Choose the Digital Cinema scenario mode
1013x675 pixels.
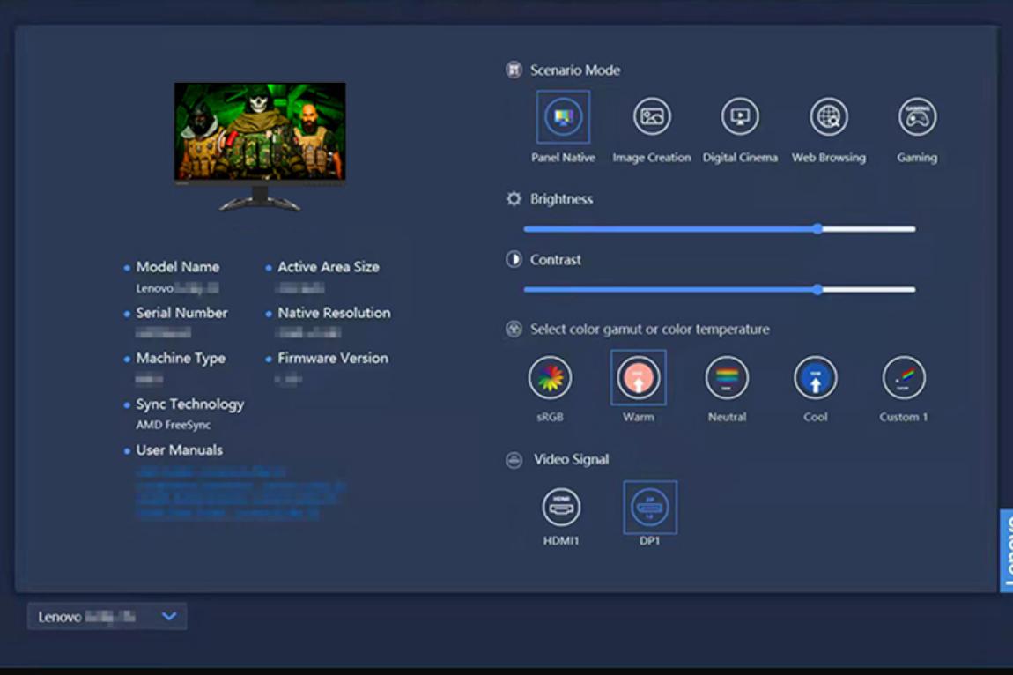[x=740, y=117]
